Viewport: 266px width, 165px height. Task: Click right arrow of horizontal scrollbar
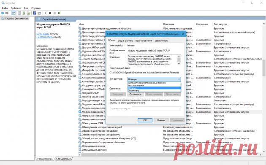(x=261, y=154)
